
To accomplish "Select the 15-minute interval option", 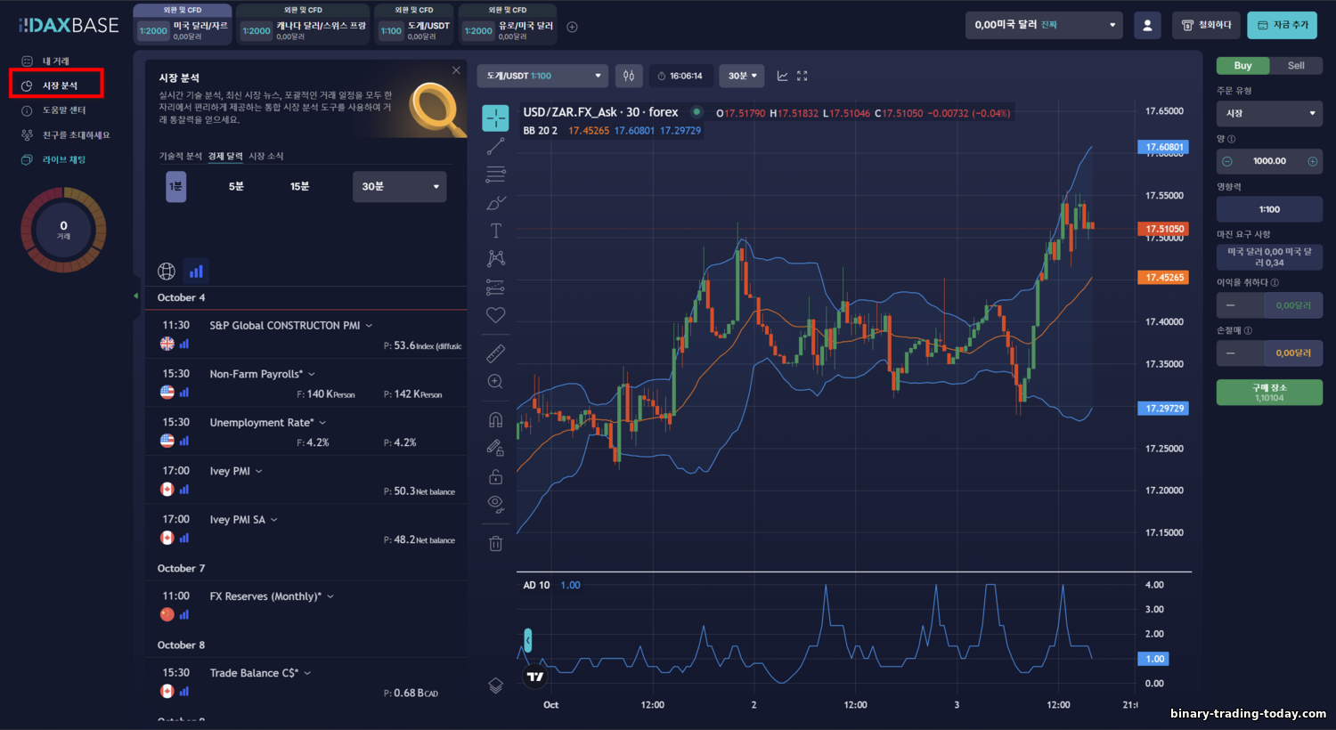I will coord(299,186).
